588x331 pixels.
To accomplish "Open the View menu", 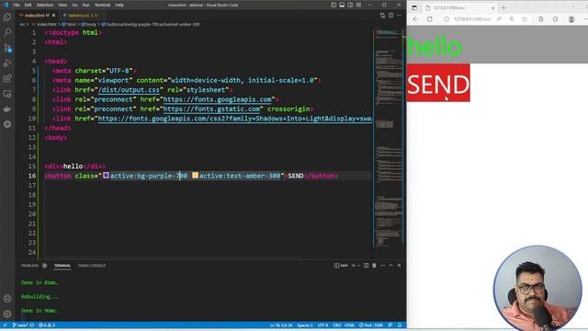I will coord(62,5).
